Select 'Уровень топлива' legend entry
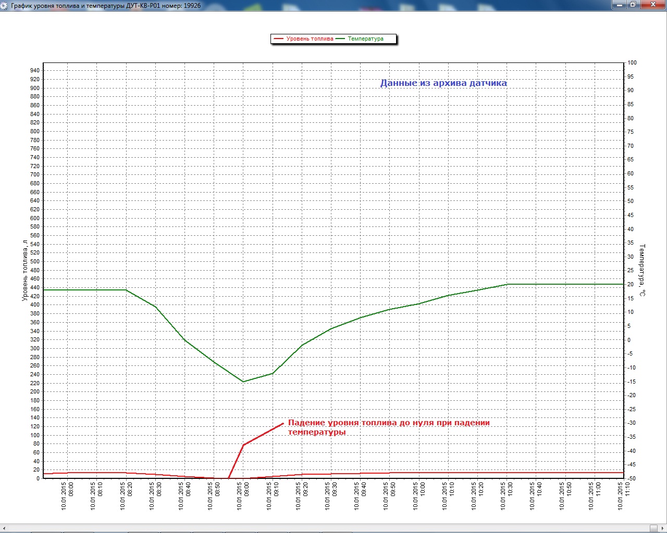 coord(310,39)
